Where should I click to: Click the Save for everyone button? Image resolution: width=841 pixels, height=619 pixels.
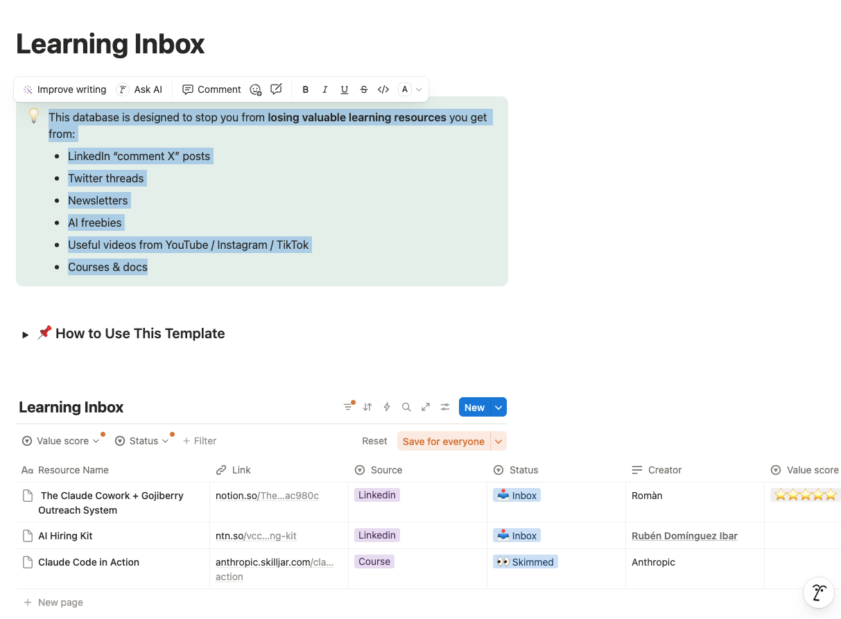click(x=443, y=442)
